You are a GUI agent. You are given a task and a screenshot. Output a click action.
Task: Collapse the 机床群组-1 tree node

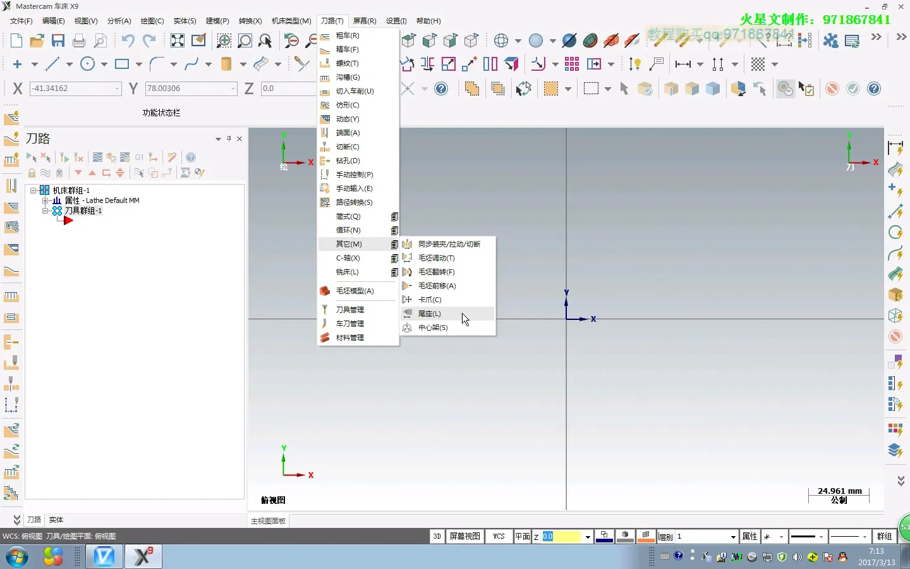pyautogui.click(x=33, y=190)
